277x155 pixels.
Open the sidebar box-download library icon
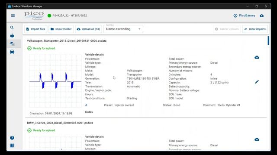click(12, 35)
